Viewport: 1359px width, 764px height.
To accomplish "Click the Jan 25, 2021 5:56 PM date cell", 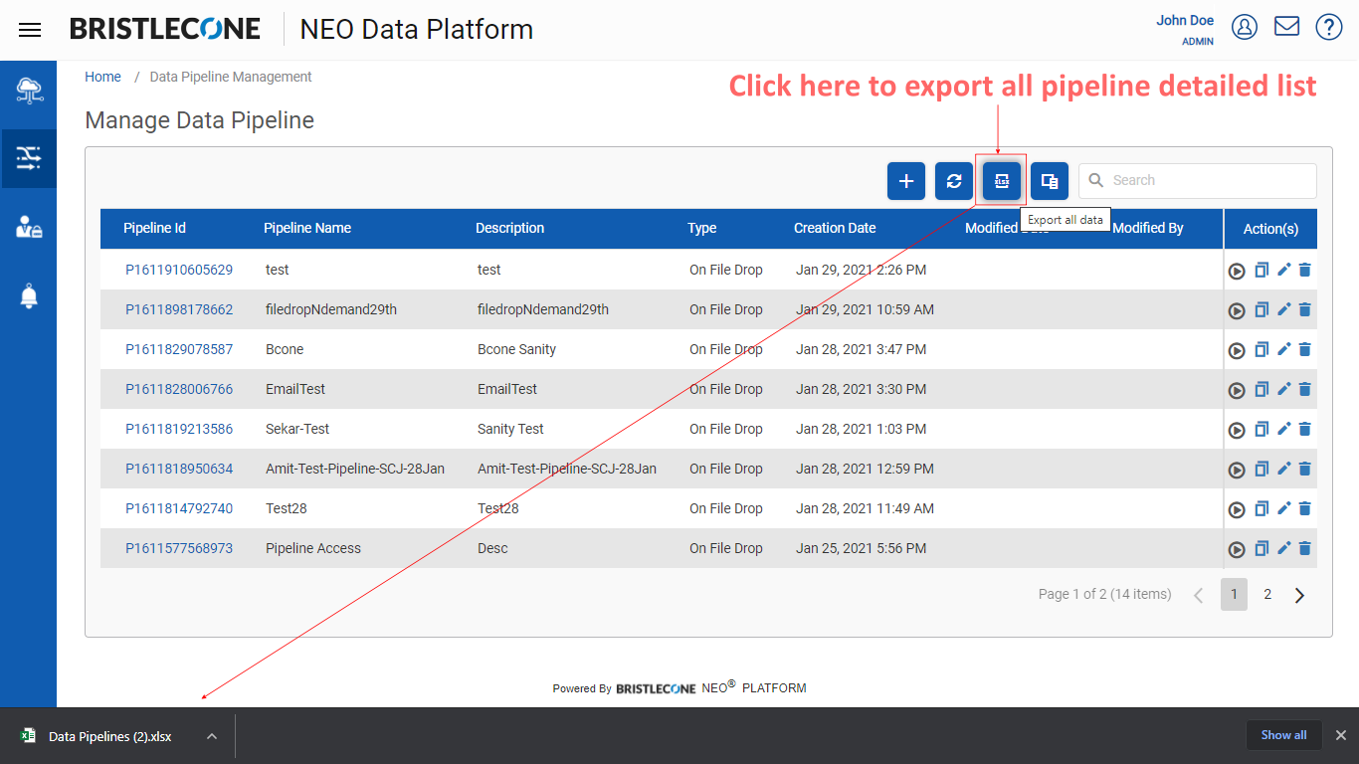I will pyautogui.click(x=861, y=548).
